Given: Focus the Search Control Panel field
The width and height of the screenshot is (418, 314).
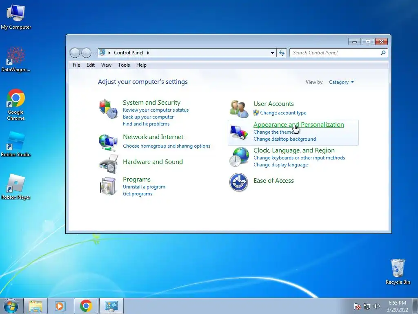Looking at the screenshot, I should point(338,53).
